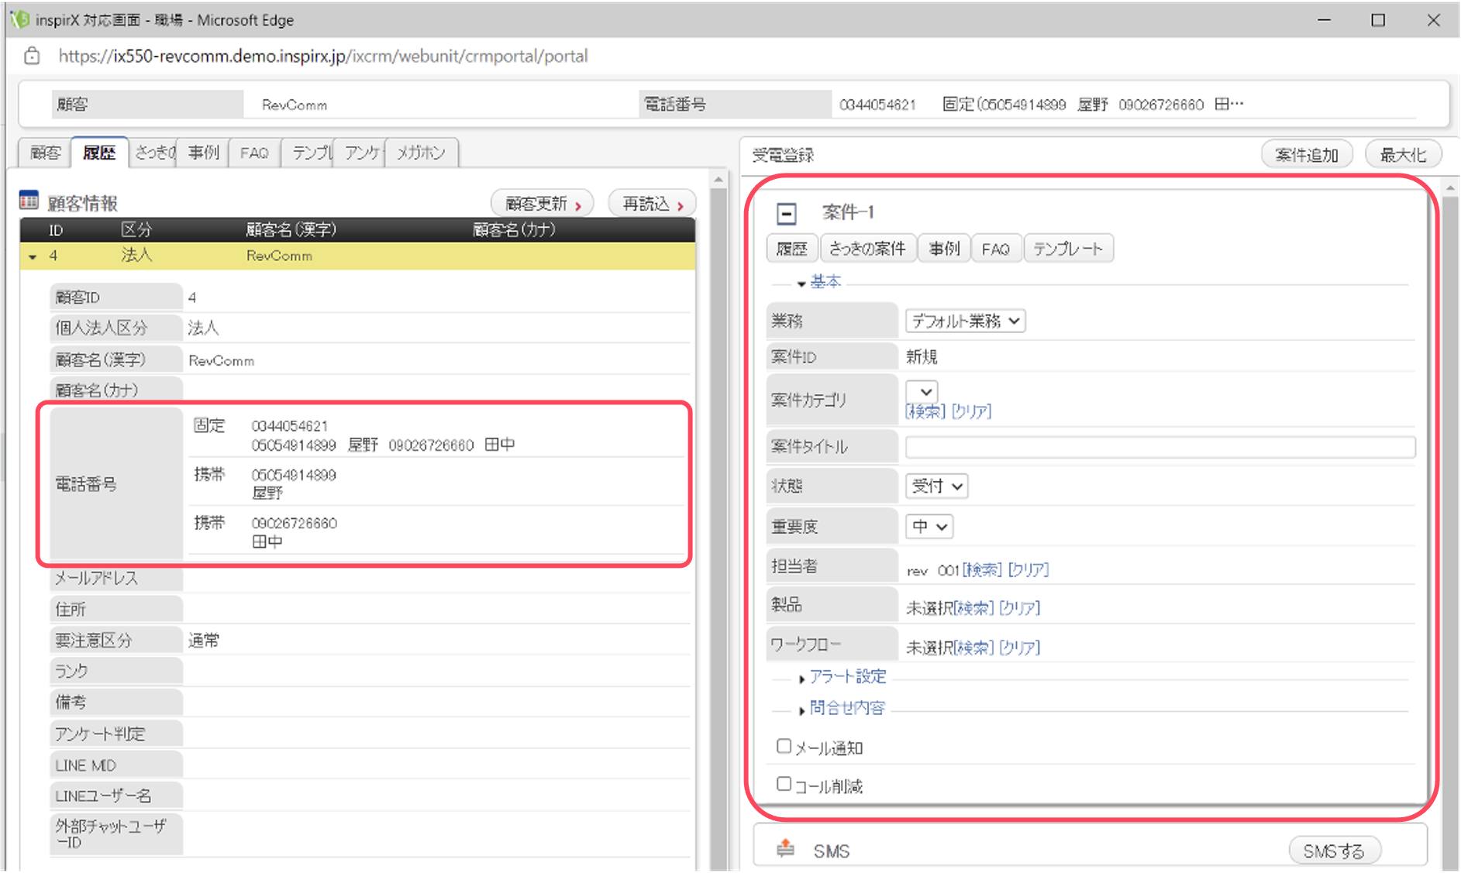Screen dimensions: 1461x873
Task: Open the 業務 dropdown (デフォルト業務)
Action: pos(966,321)
